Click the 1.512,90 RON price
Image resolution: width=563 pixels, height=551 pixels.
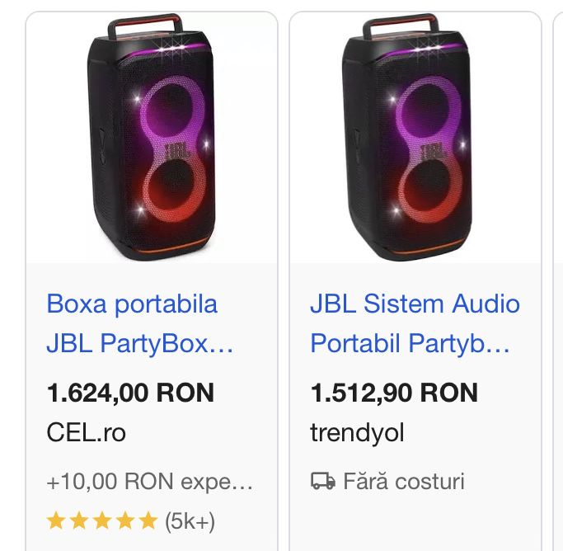tap(394, 393)
